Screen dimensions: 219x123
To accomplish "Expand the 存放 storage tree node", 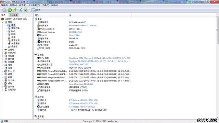I will point(3,65).
